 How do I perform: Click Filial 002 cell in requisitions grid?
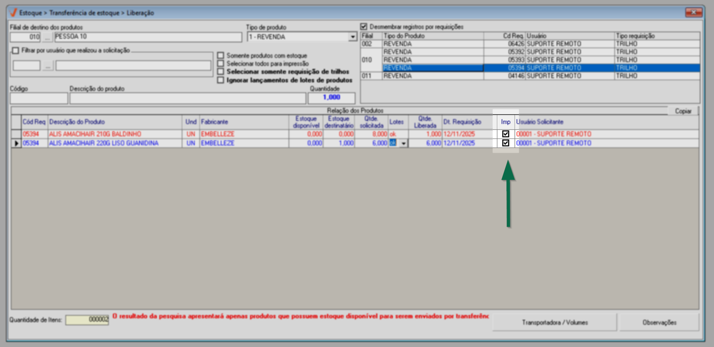[371, 44]
